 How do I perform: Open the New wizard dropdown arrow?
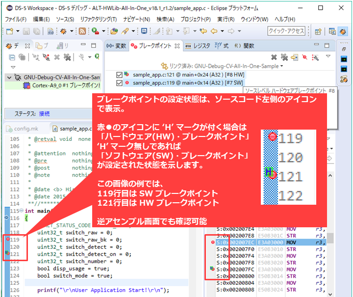(x=18, y=31)
